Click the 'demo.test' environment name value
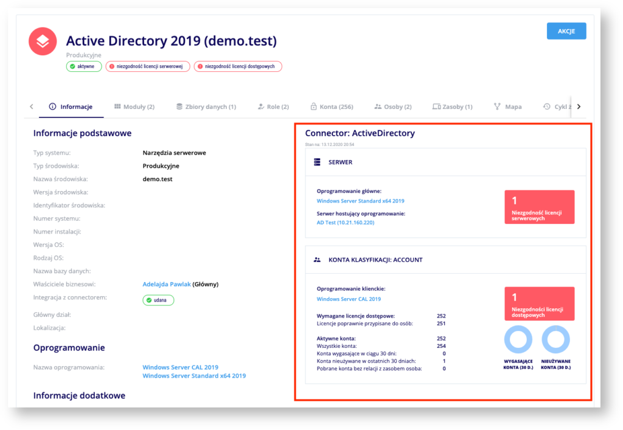Image resolution: width=623 pixels, height=430 pixels. [158, 179]
